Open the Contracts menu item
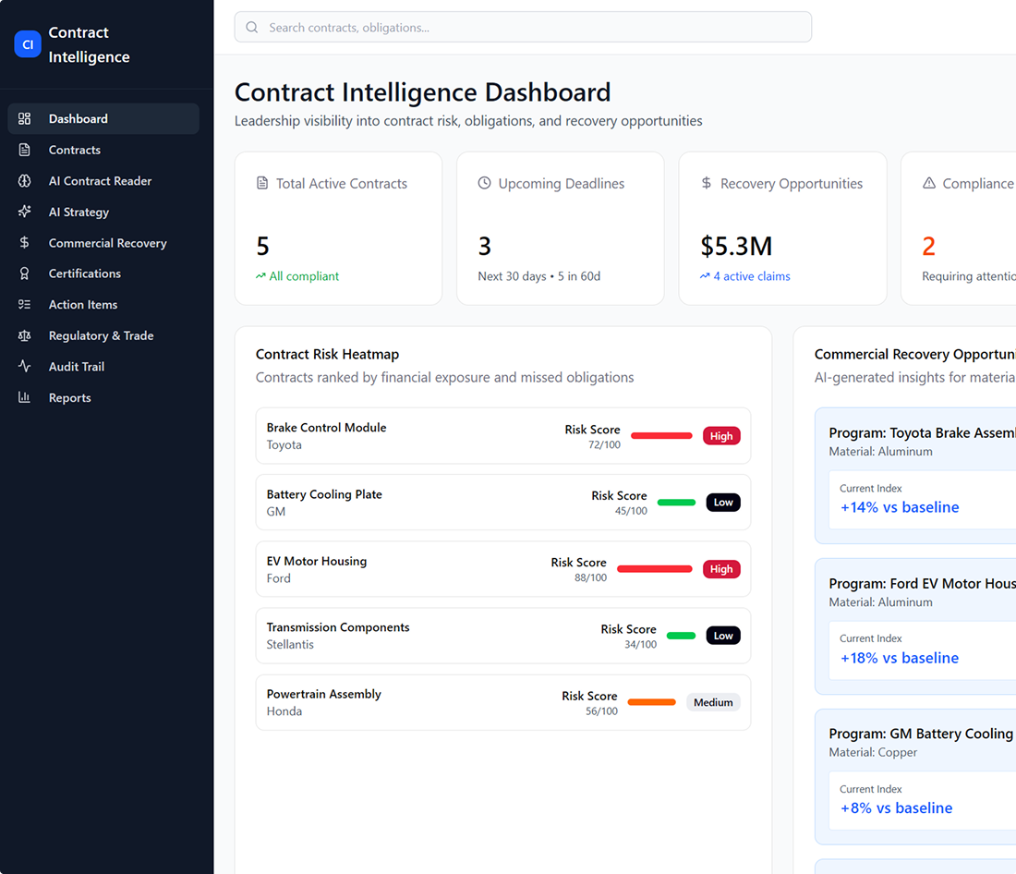1016x874 pixels. [x=103, y=150]
